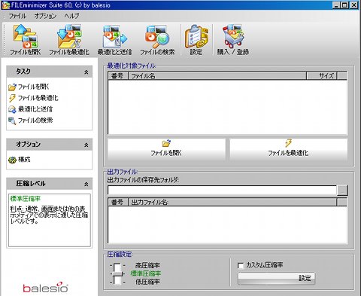361x296 pixels.
Task: Click the compression level slider handle
Action: [117, 273]
